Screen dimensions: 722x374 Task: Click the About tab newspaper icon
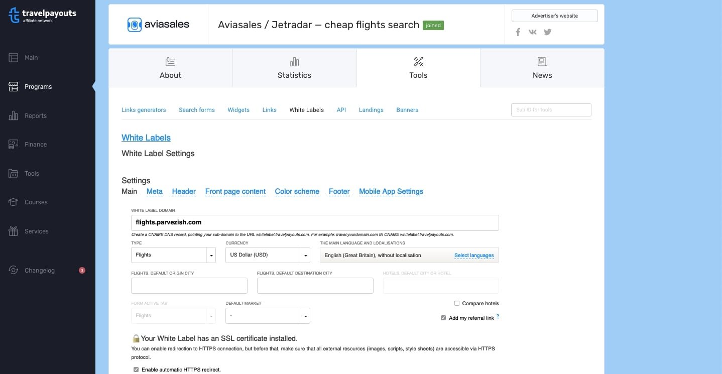point(170,62)
